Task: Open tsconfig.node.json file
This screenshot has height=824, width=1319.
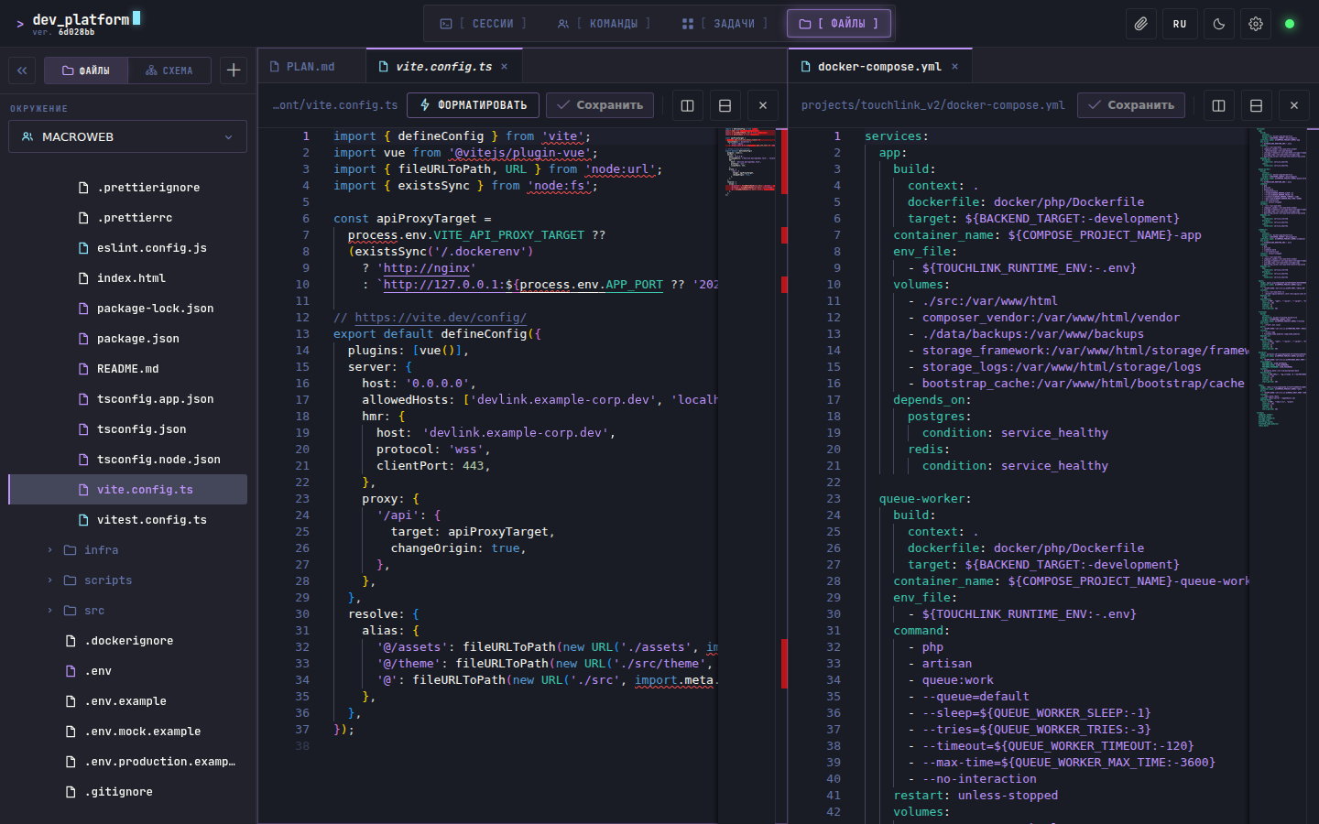Action: [128, 460]
